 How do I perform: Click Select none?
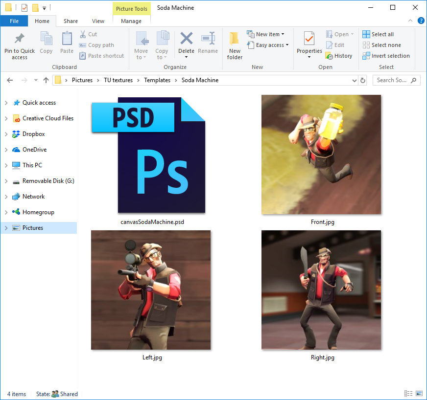381,45
